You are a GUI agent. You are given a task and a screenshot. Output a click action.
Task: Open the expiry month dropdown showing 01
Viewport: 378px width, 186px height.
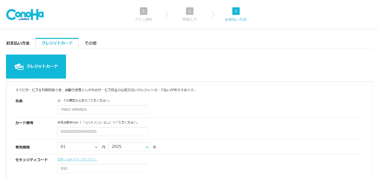click(79, 147)
